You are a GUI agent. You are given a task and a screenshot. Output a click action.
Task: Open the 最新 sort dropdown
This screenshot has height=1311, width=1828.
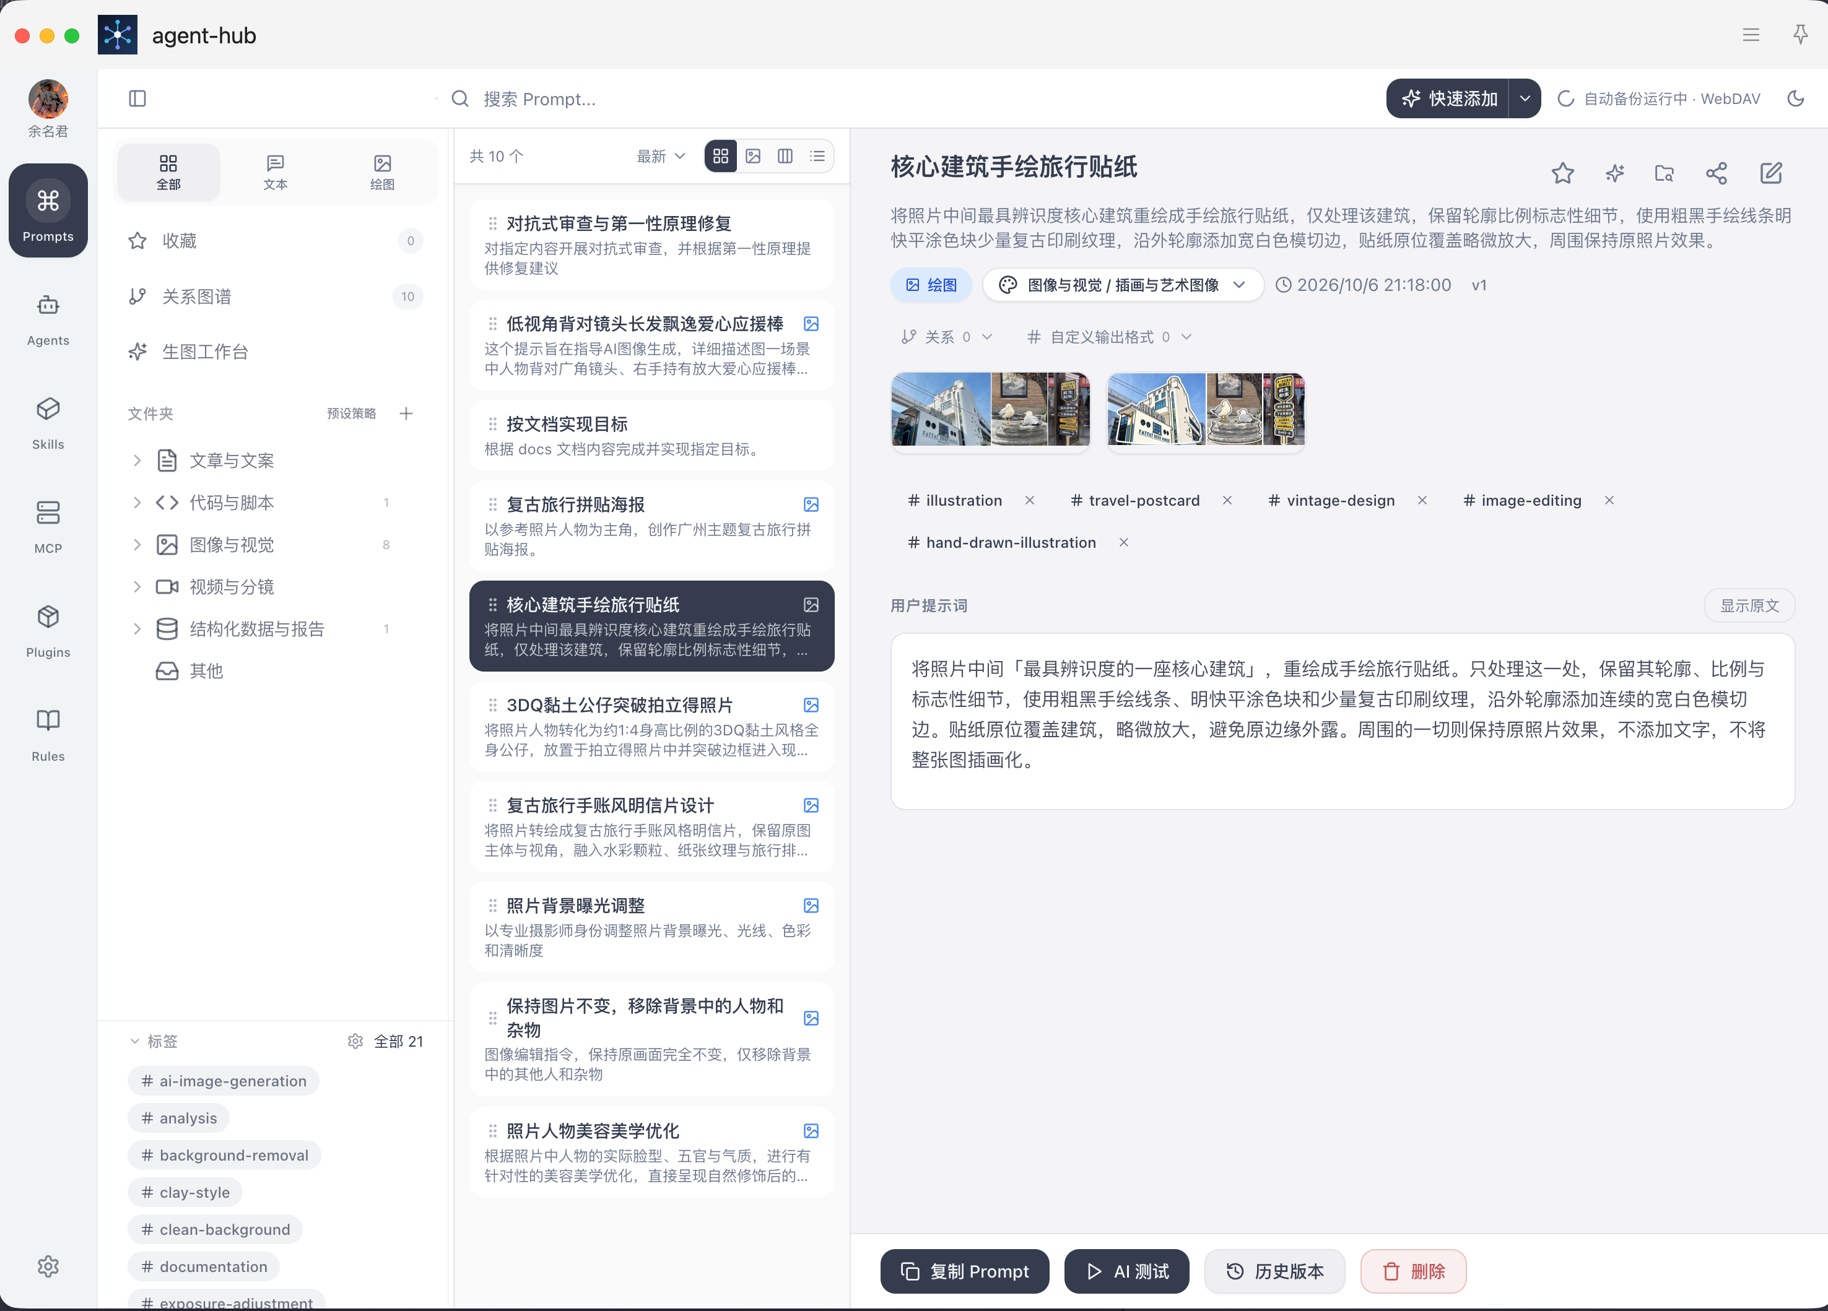[661, 157]
